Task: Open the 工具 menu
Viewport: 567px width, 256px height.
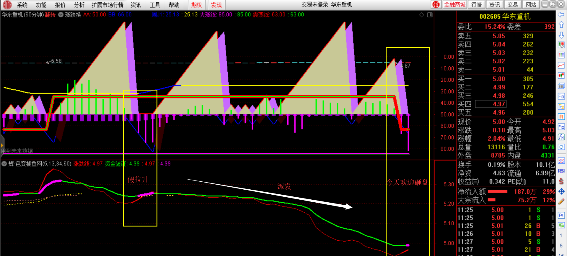Action: (155, 5)
